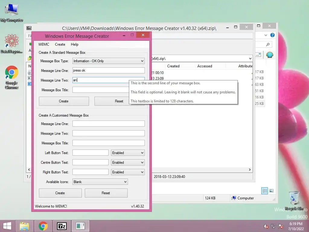Click the Action Center flag icon
309x232 pixels.
pos(281,226)
